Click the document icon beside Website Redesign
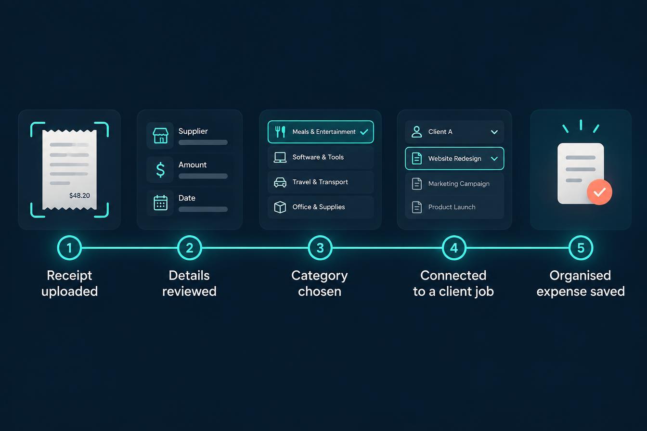 pyautogui.click(x=417, y=158)
